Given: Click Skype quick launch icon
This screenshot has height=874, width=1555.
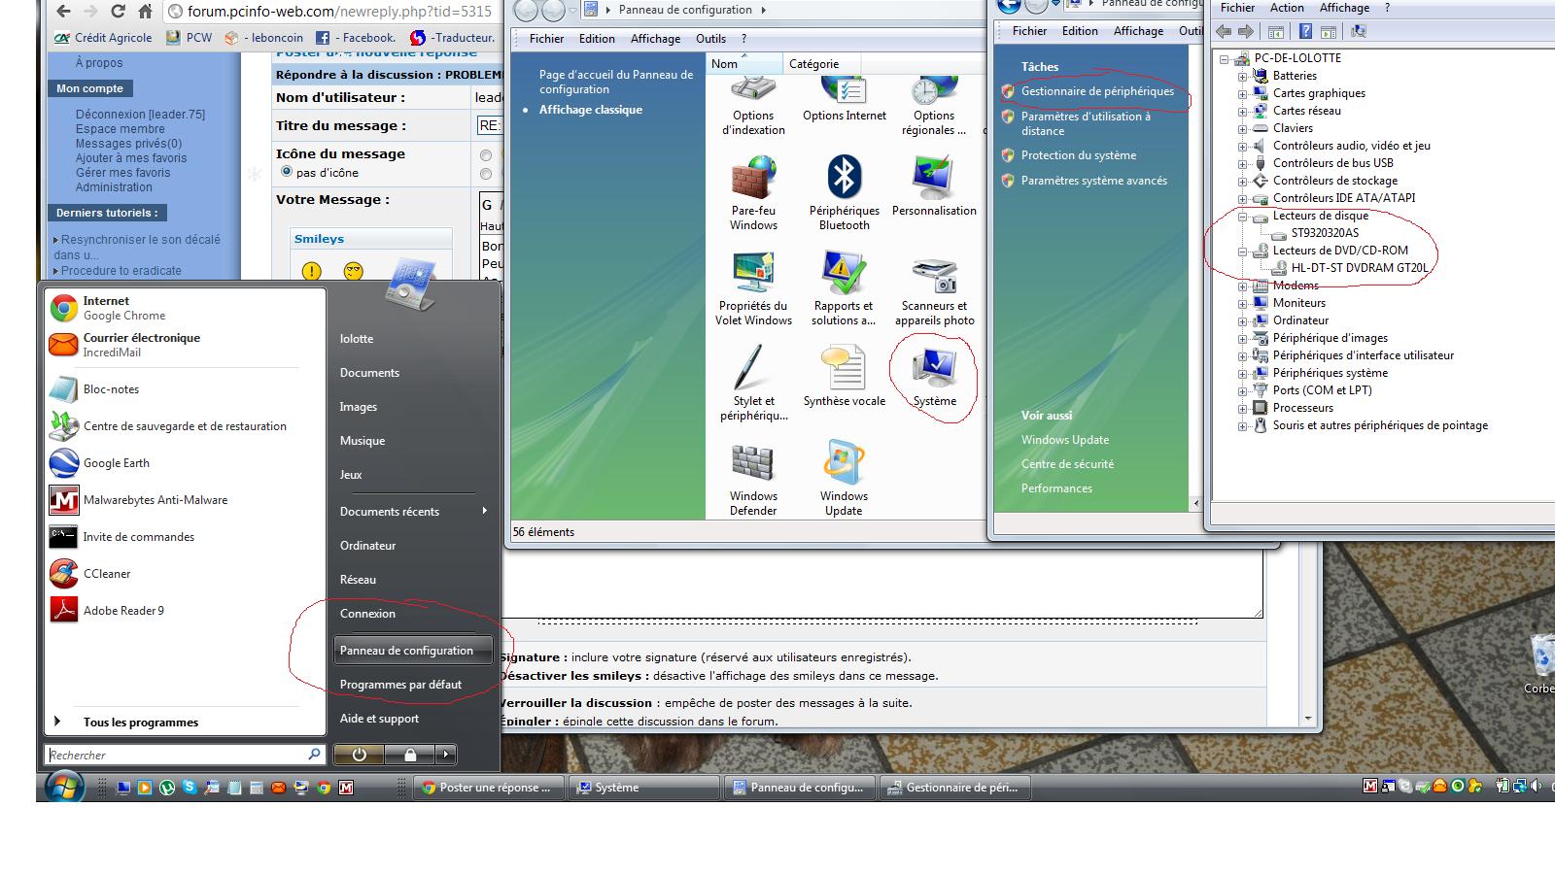Looking at the screenshot, I should click(189, 788).
